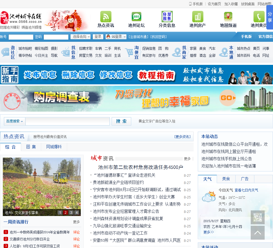
Task: Open the 招聘求职 link
Action: tap(86, 48)
